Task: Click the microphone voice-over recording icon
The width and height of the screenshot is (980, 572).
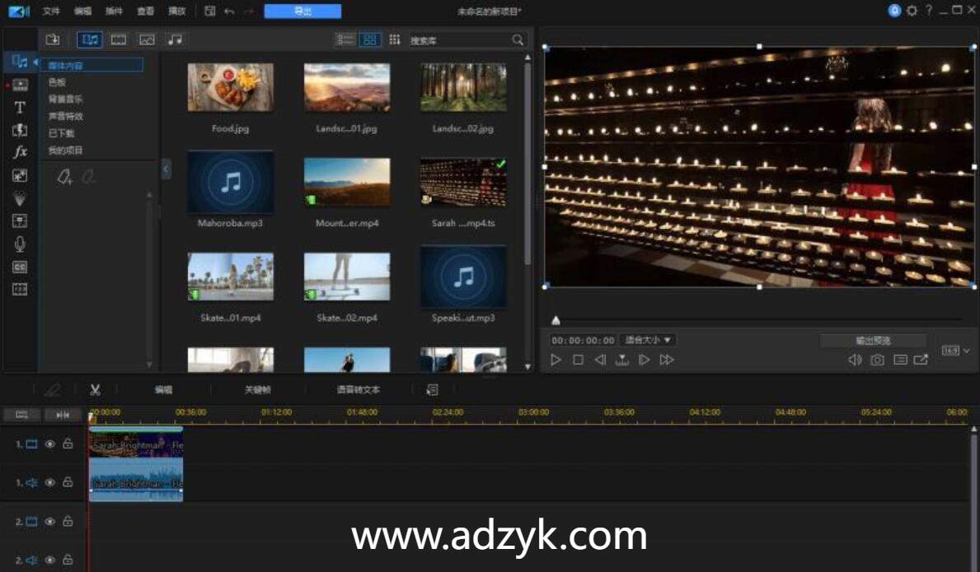Action: tap(21, 244)
